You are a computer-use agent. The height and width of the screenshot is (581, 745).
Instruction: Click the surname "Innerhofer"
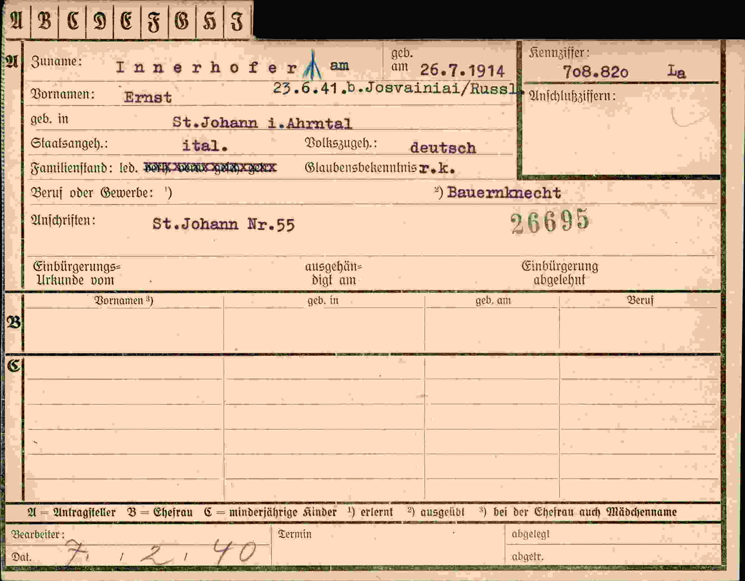207,68
